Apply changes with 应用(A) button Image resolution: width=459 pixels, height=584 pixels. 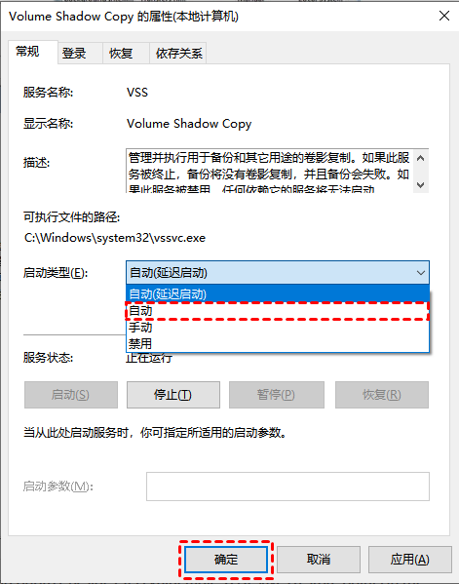410,559
